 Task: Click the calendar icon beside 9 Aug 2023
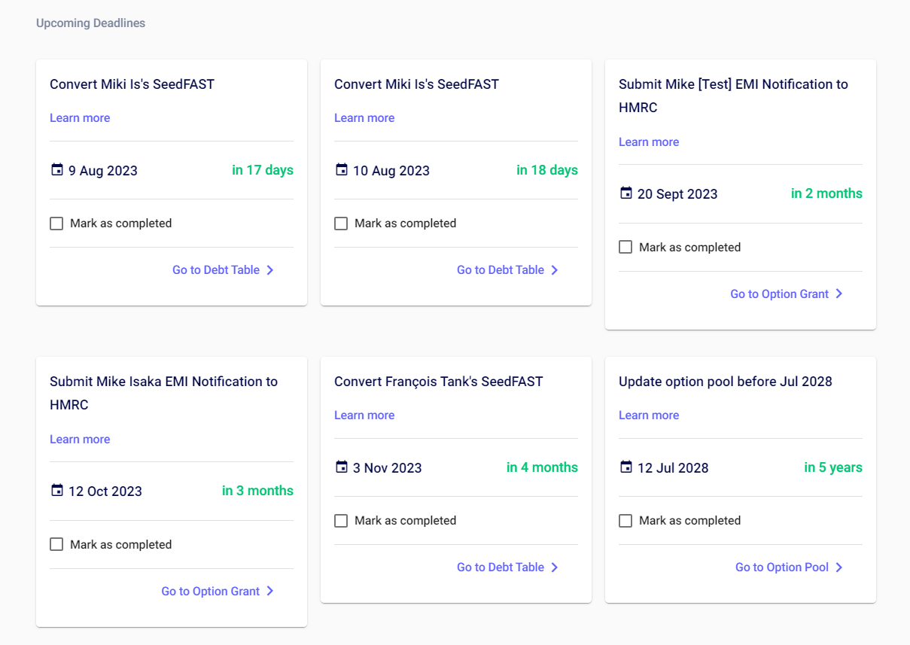tap(56, 170)
